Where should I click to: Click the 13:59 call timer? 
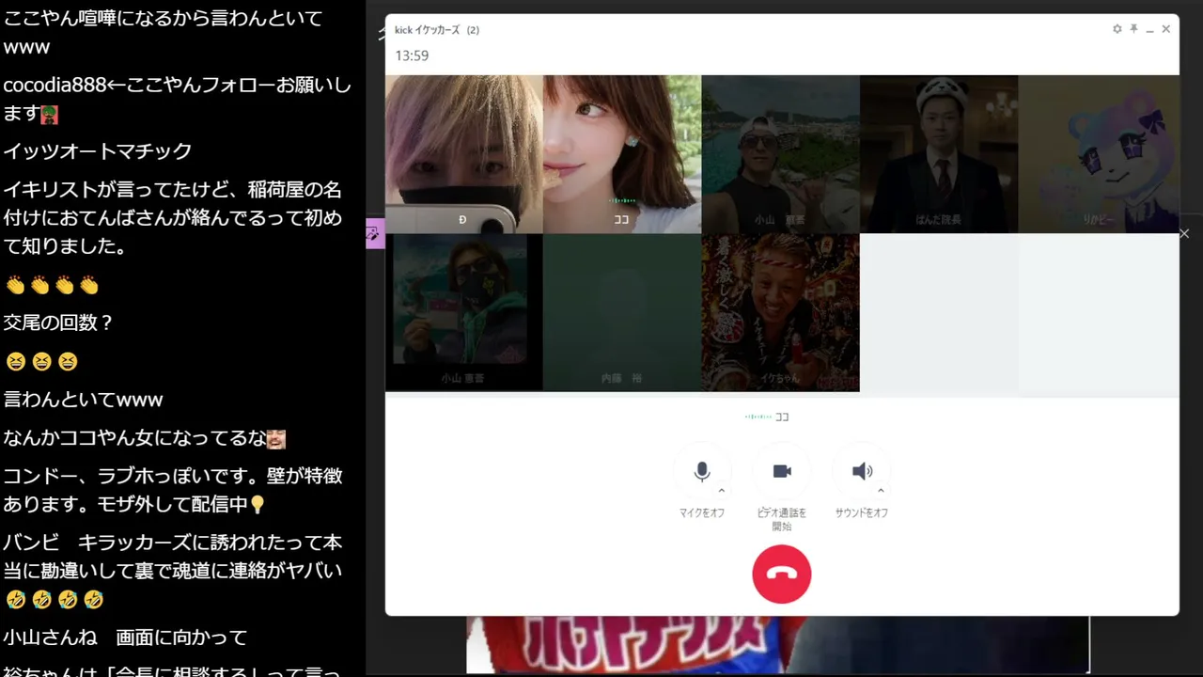pos(412,55)
